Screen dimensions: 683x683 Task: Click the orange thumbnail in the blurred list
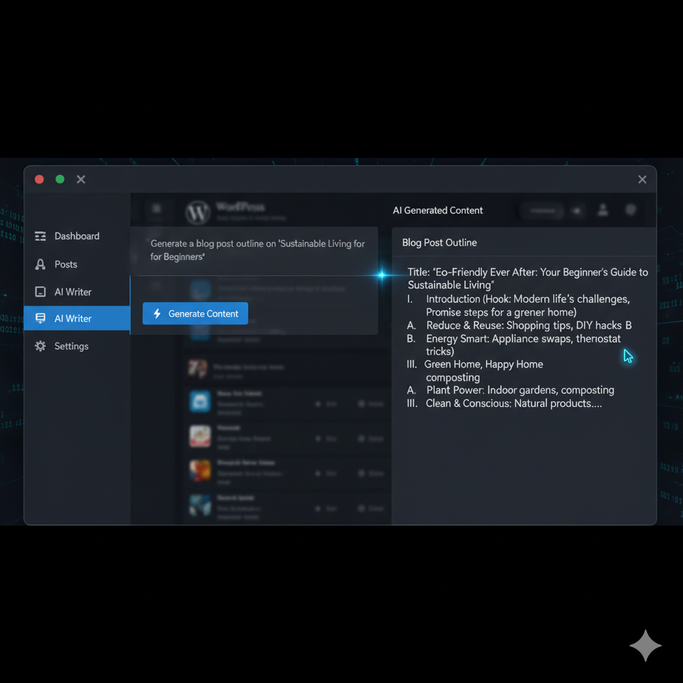click(200, 470)
